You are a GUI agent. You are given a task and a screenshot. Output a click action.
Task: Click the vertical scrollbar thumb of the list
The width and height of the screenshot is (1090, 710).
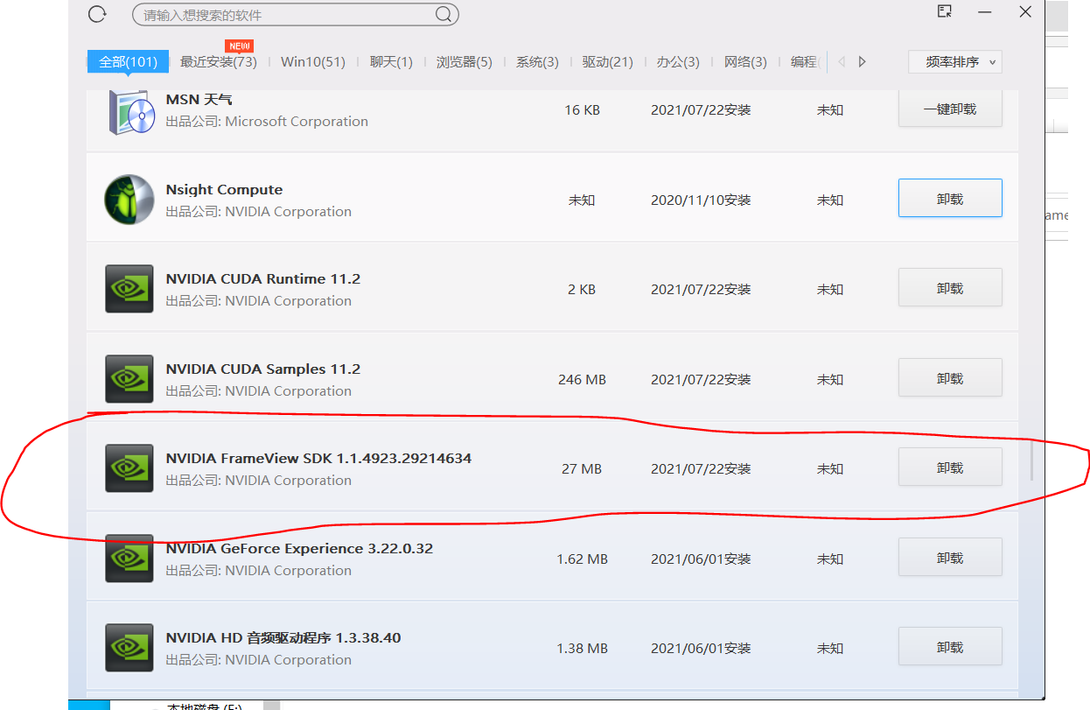[1032, 460]
